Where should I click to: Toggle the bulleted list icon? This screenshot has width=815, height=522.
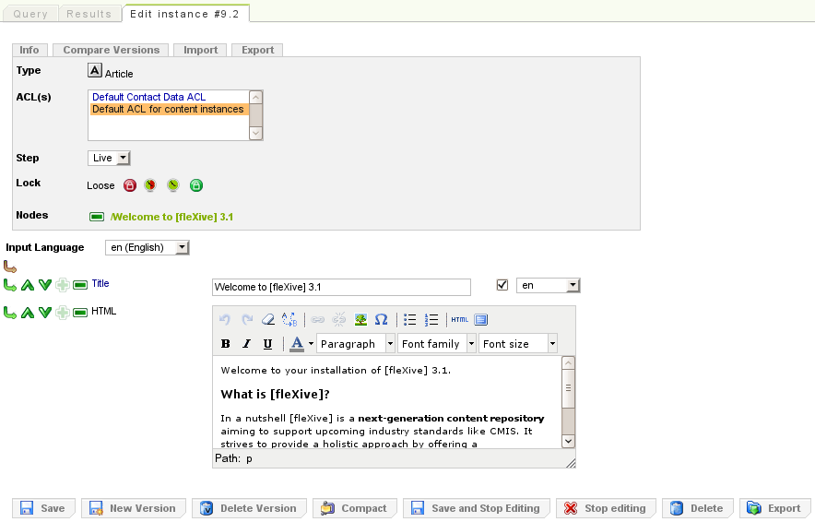[x=409, y=319]
